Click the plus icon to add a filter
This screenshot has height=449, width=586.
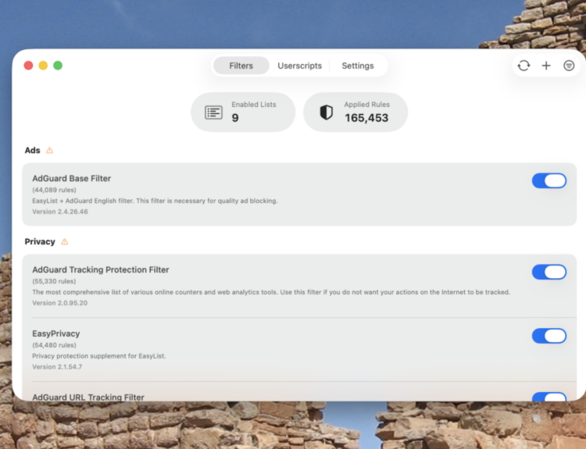coord(546,66)
